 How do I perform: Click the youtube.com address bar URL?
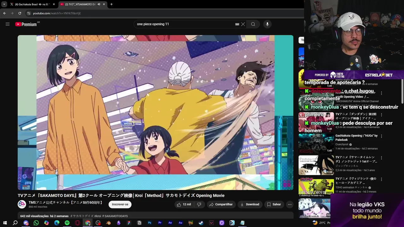[x=57, y=13]
